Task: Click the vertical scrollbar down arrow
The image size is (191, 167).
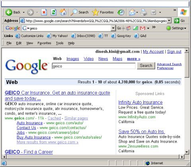Action: 187,152
